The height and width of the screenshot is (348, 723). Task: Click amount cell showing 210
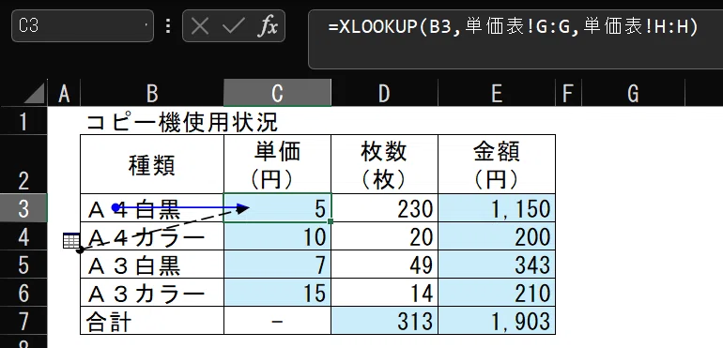(497, 293)
